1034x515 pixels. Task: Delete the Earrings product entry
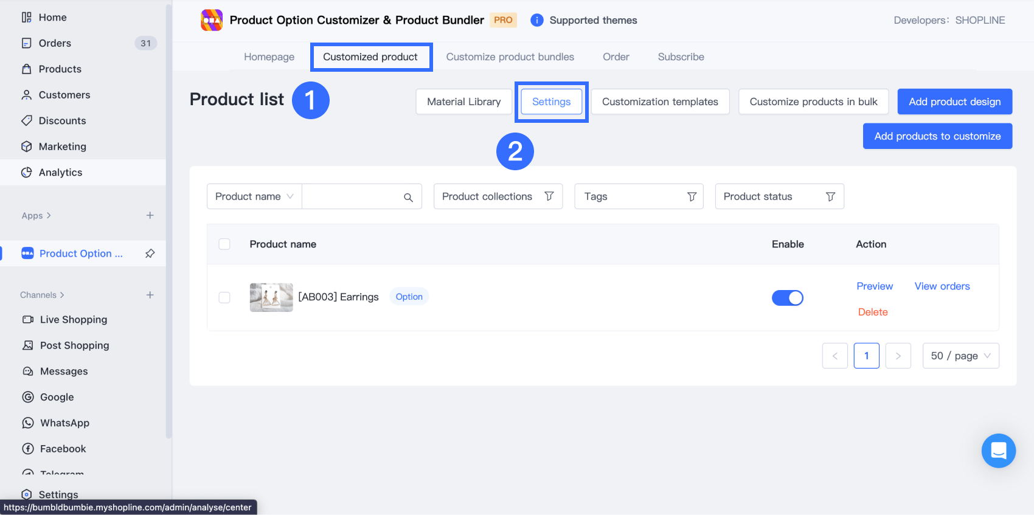(x=873, y=312)
